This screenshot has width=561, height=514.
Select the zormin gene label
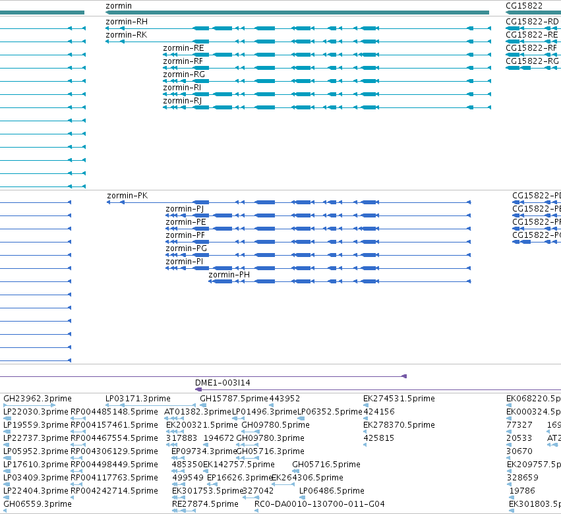[x=119, y=6]
